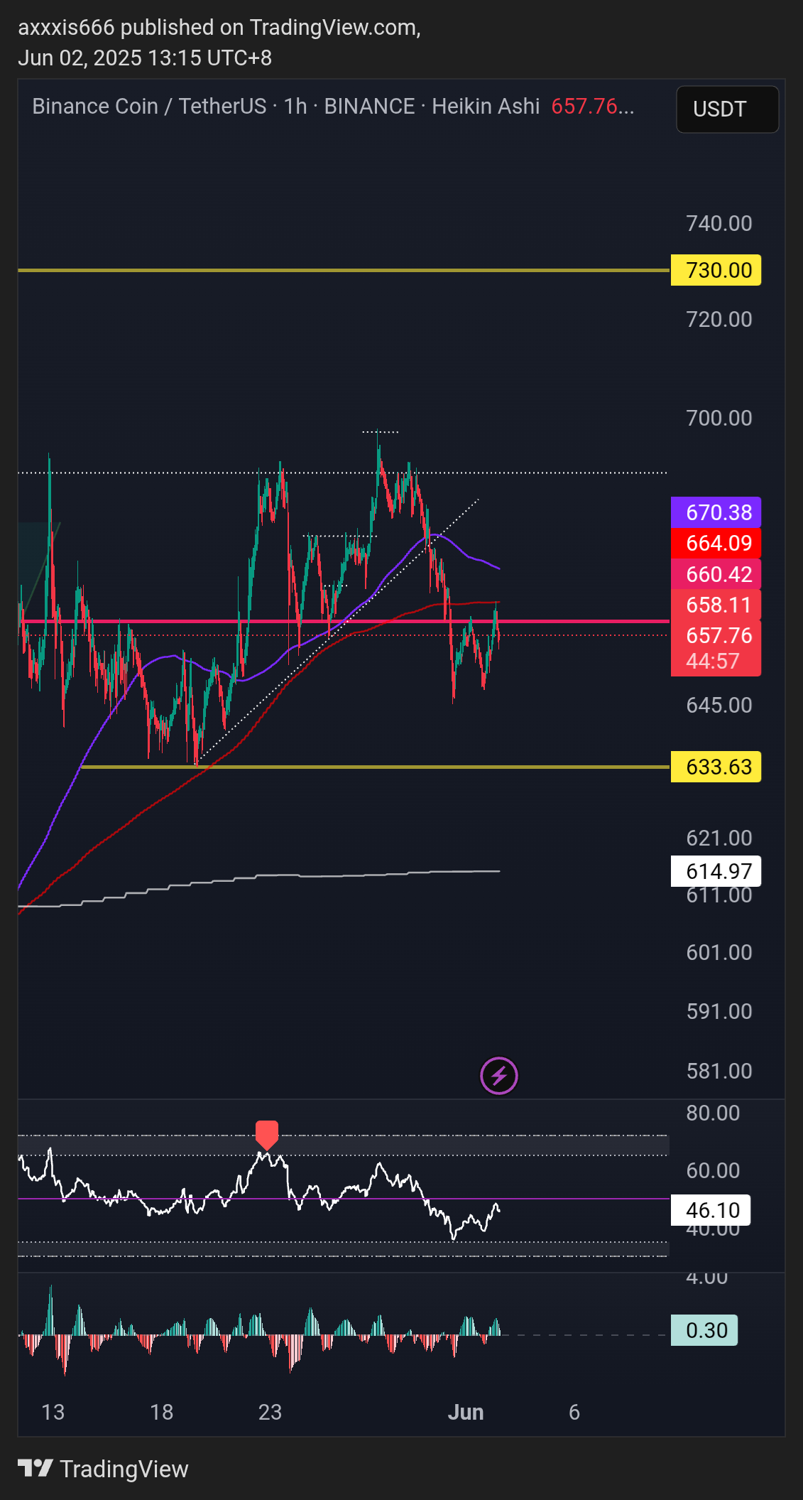Click the 720.00 price scale label
Screen dimensions: 803x1500
tap(719, 319)
